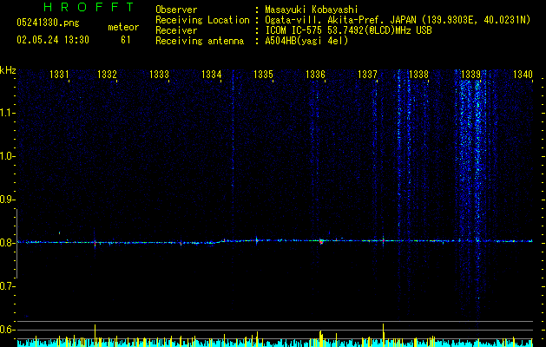Click the HROFFT title text
Image resolution: width=546 pixels, height=347 pixels.
click(89, 7)
